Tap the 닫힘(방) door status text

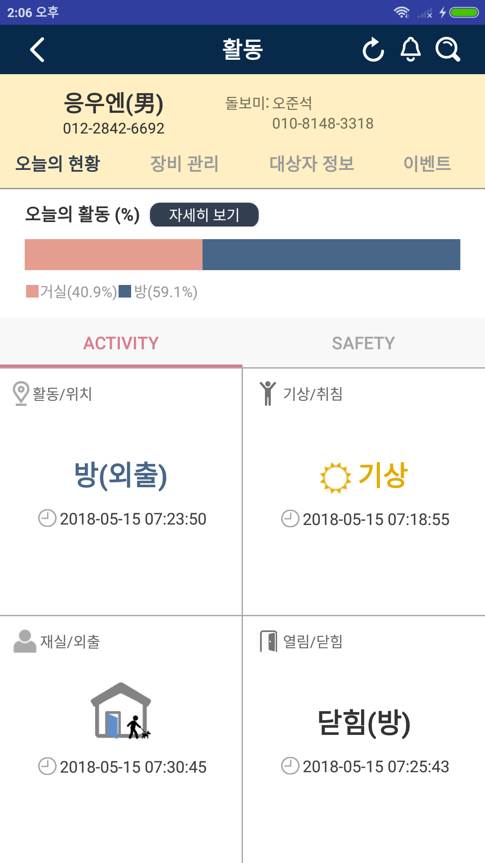pyautogui.click(x=364, y=723)
